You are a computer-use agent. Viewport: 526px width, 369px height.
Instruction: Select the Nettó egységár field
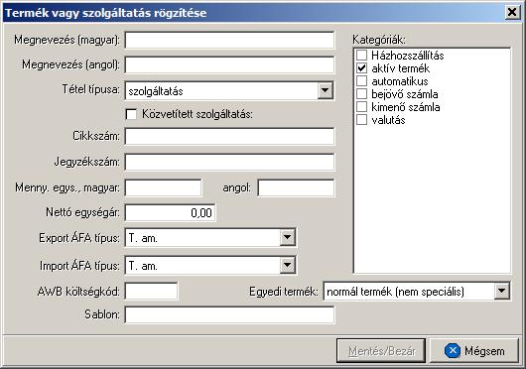click(x=170, y=212)
